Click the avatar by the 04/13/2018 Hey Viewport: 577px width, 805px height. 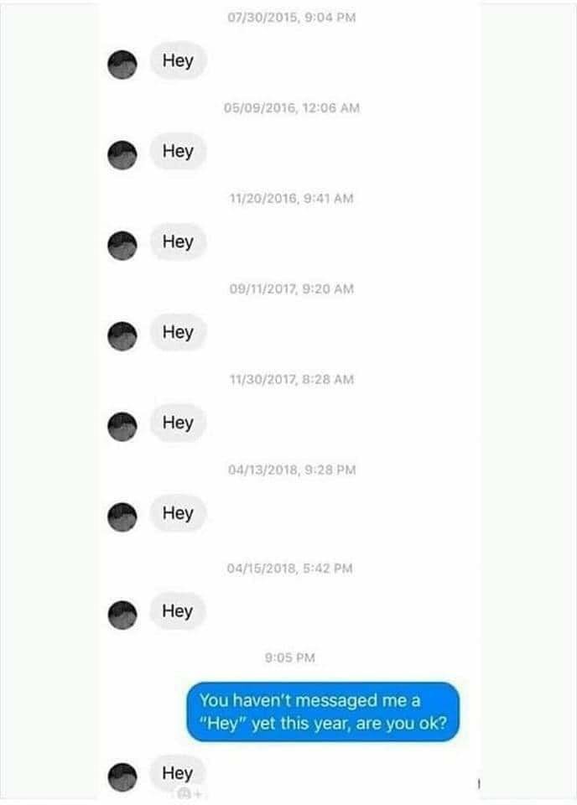122,517
